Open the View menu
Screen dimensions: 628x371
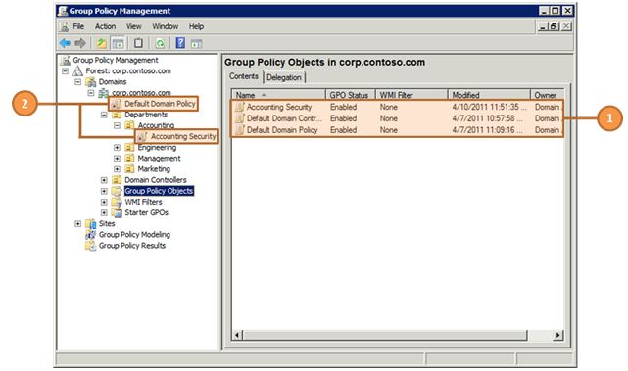[134, 26]
